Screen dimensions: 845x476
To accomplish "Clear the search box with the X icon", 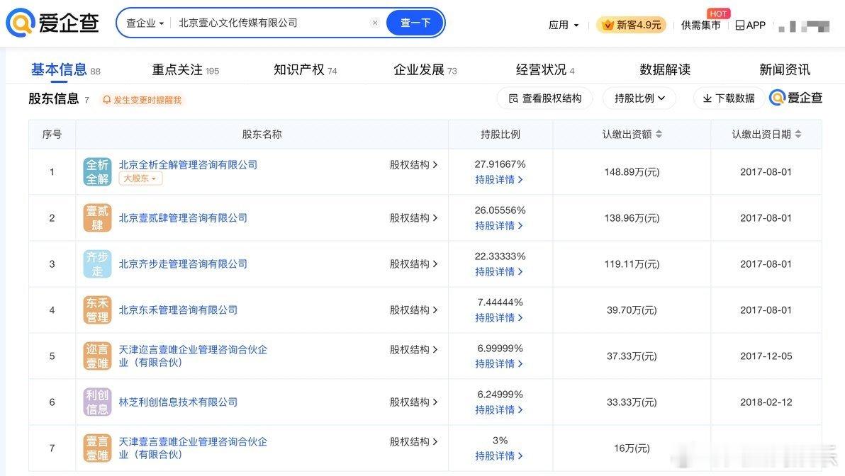I will pyautogui.click(x=375, y=23).
